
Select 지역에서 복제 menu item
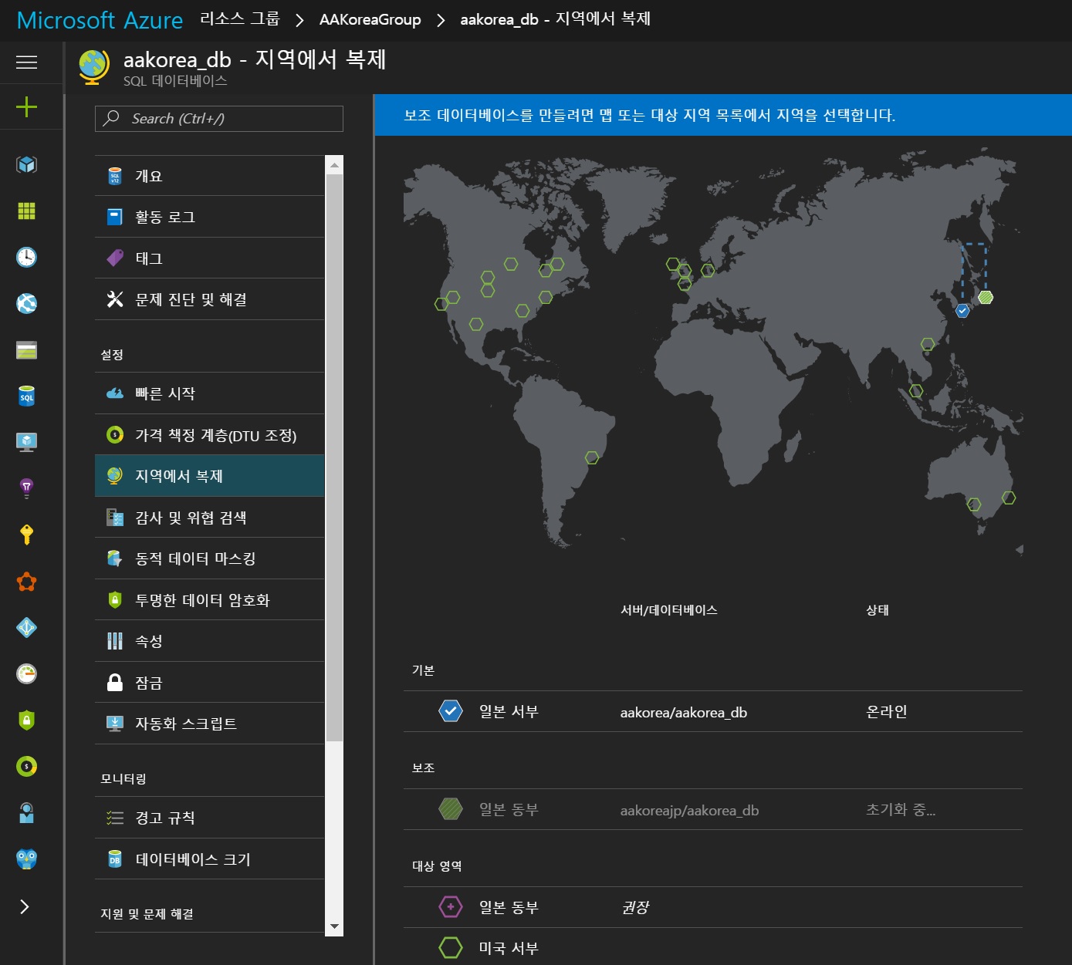tap(210, 476)
